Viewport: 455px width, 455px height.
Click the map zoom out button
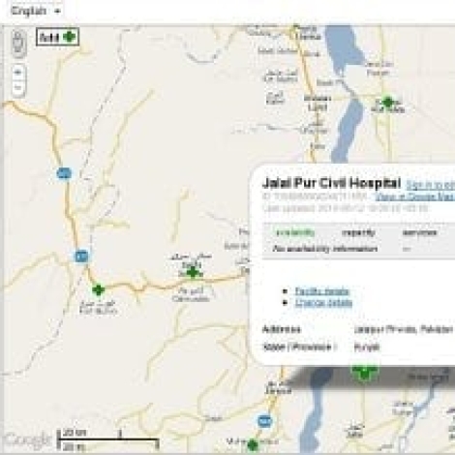tap(18, 88)
